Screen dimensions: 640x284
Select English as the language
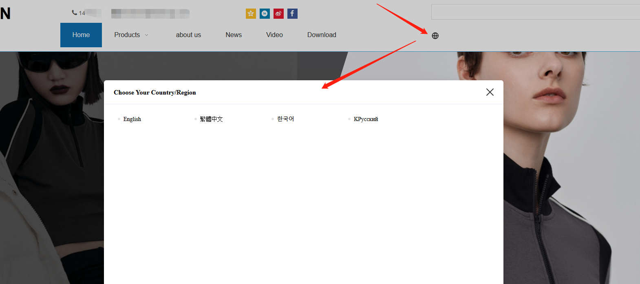point(132,119)
